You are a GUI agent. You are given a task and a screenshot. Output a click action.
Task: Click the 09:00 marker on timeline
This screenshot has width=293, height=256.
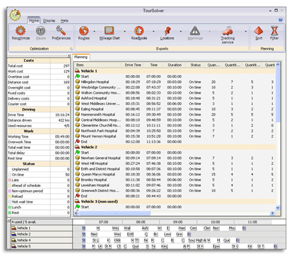click(178, 222)
